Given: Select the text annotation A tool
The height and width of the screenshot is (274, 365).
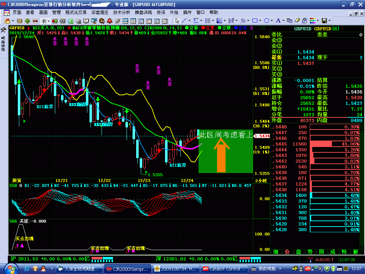Looking at the screenshot, I should coord(278,21).
